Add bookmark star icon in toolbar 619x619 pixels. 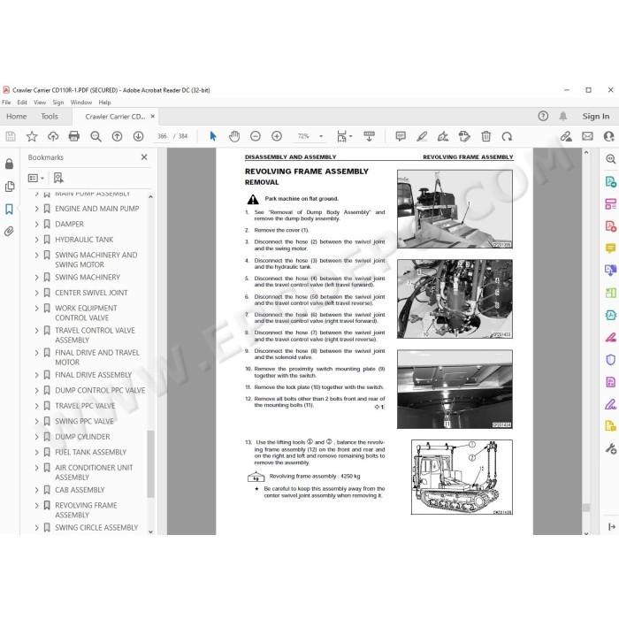click(x=32, y=136)
